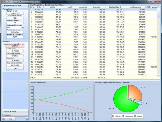This screenshot has height=122, width=162.
Task: Select the 'Remboursement prêt' panel header
Action: pos(15,6)
